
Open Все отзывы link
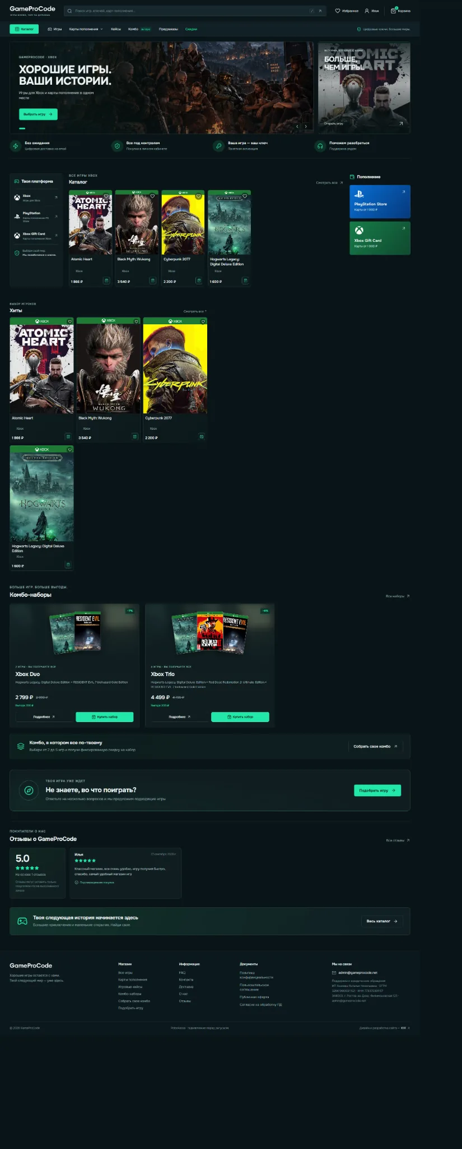[x=398, y=840]
